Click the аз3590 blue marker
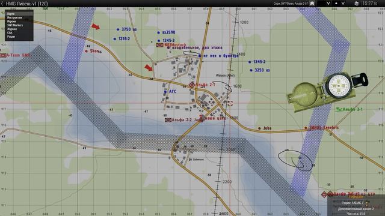The height and width of the screenshot is (216, 385). click(x=158, y=32)
